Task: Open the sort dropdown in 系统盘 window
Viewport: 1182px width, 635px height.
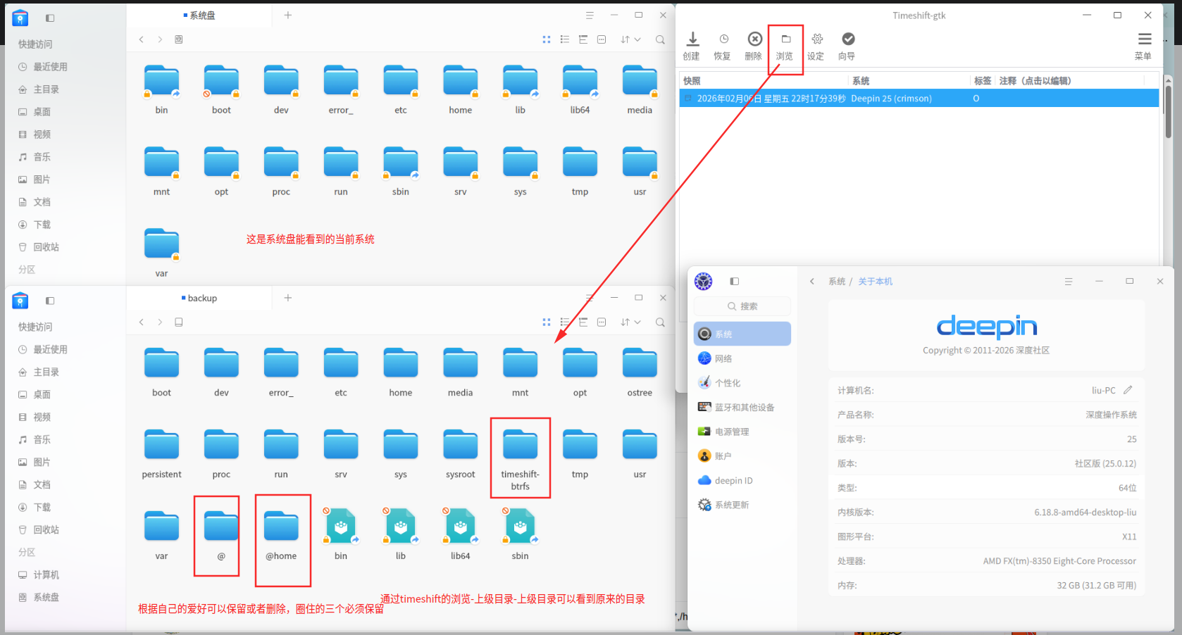Action: (630, 39)
